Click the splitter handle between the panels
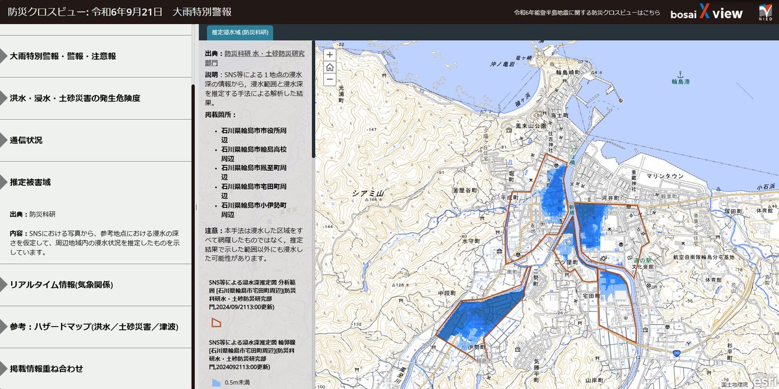The width and height of the screenshot is (779, 389). point(197,208)
